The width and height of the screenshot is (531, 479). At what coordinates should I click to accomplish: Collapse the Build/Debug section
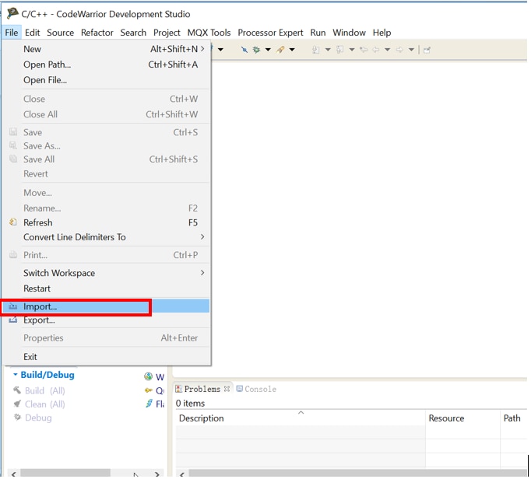pyautogui.click(x=15, y=375)
